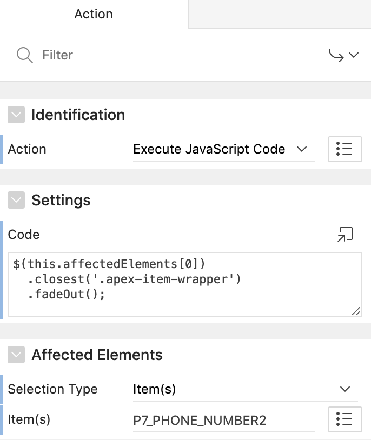Collapse the Settings section
This screenshot has width=371, height=440.
coord(16,201)
